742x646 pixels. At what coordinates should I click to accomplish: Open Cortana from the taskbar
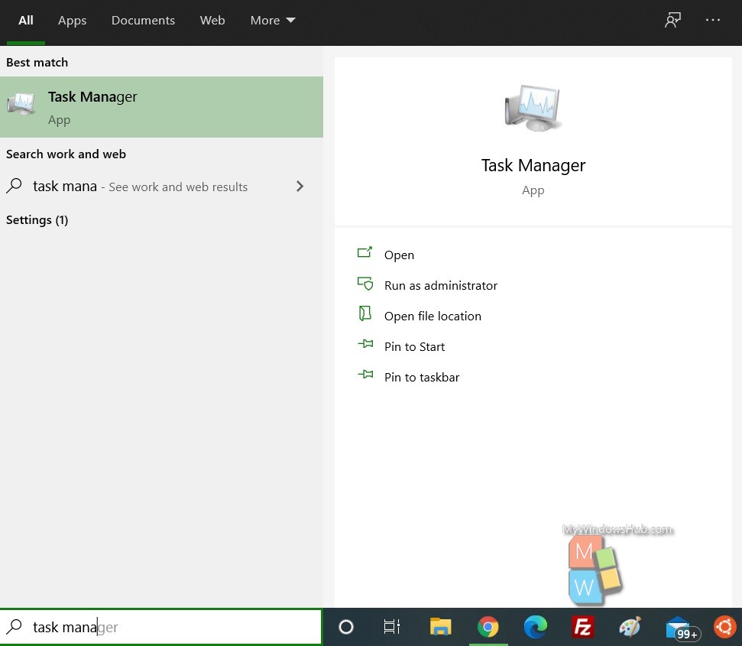click(x=346, y=627)
